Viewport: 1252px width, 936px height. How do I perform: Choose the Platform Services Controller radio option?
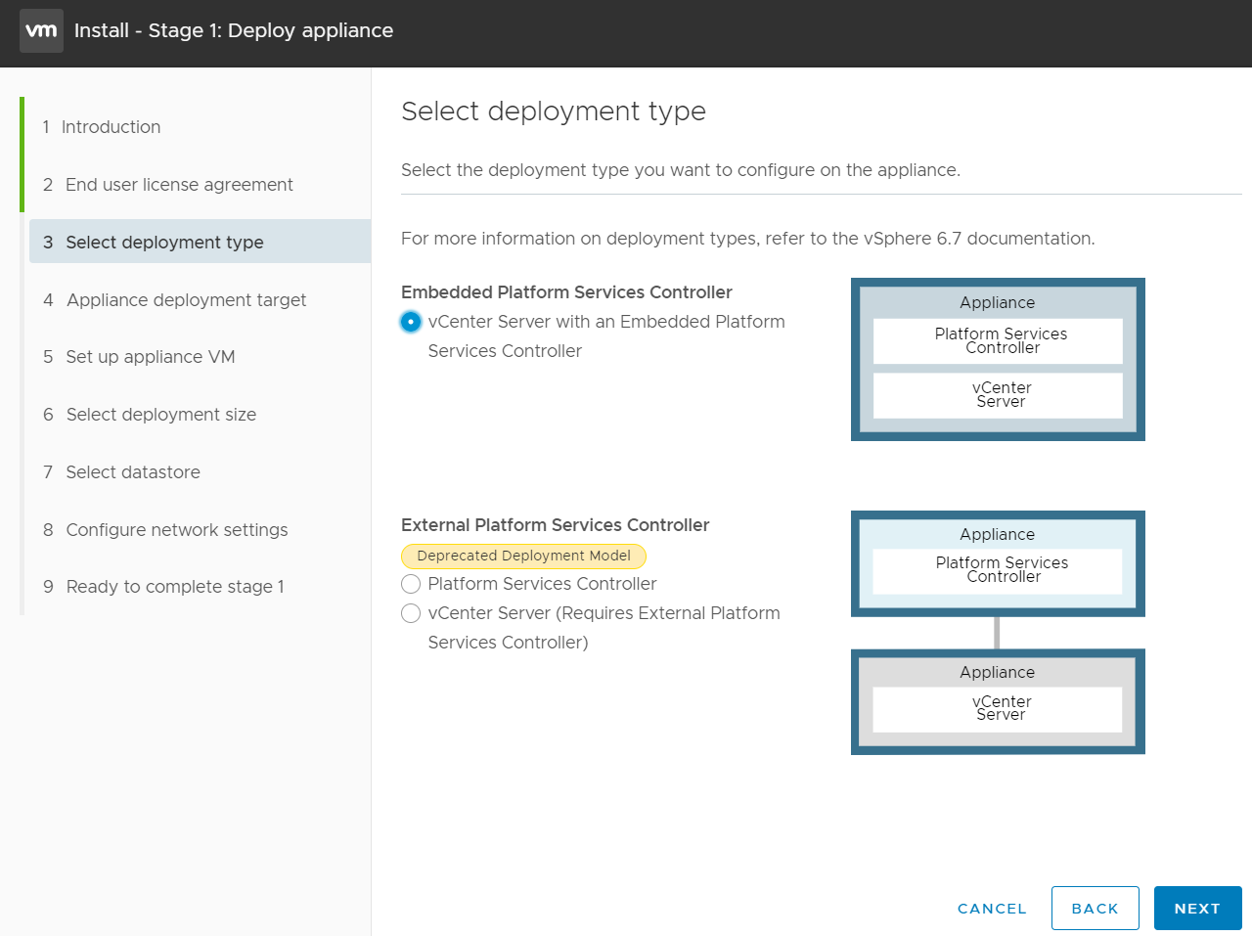point(411,584)
